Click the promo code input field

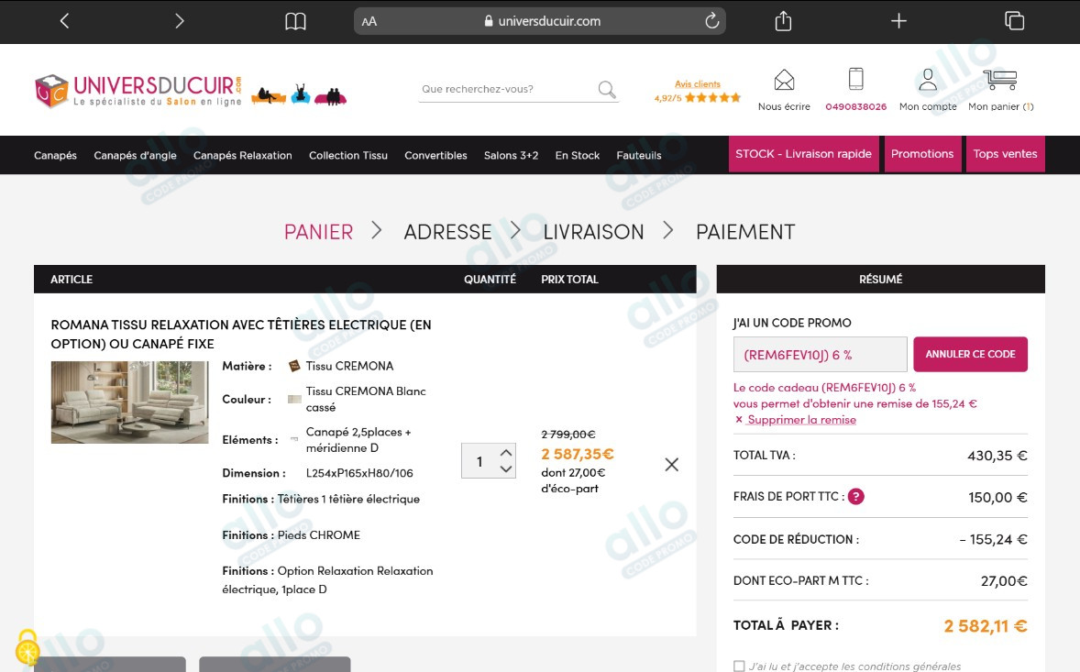[x=818, y=354]
